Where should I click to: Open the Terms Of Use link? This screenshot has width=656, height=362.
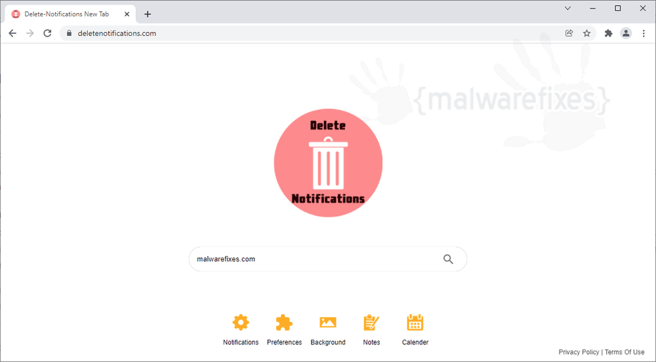625,352
